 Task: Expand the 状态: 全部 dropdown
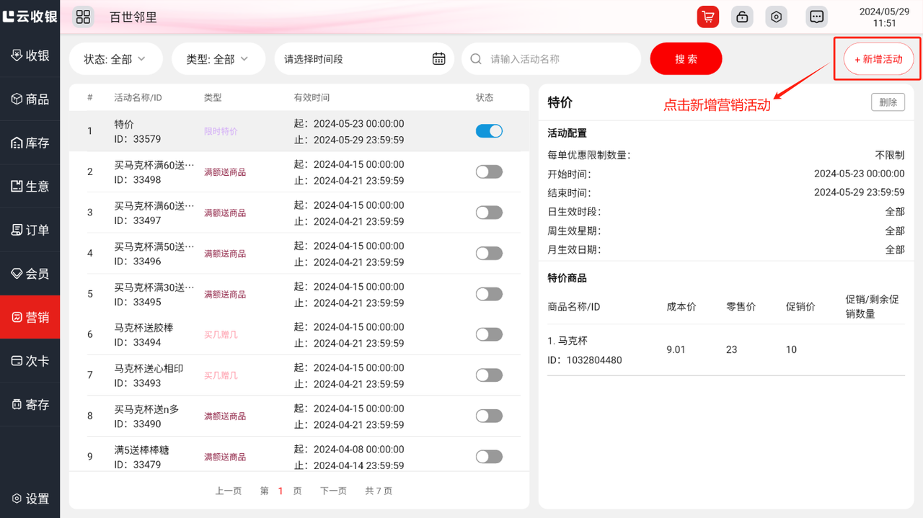pyautogui.click(x=115, y=59)
